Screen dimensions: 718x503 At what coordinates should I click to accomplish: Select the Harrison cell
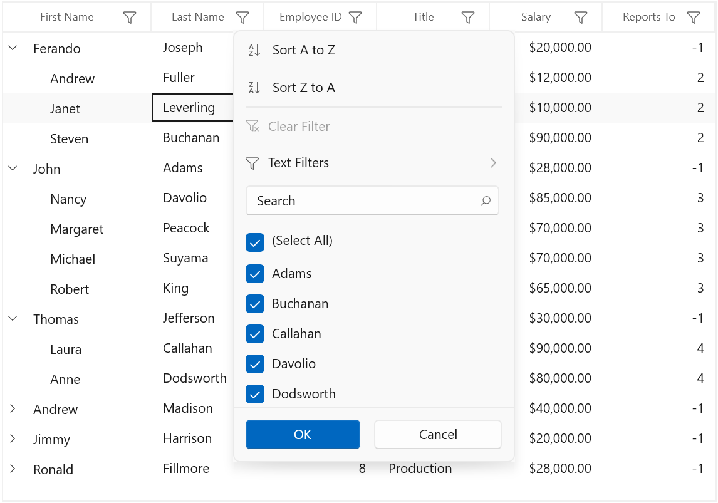click(x=187, y=438)
